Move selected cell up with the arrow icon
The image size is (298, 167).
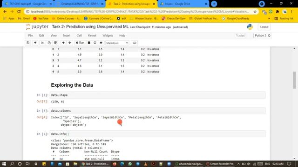[63, 43]
